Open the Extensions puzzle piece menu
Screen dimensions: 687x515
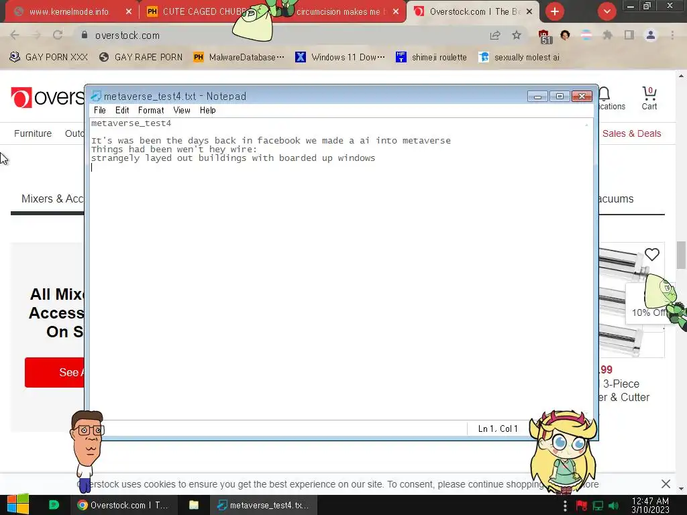[x=608, y=36]
